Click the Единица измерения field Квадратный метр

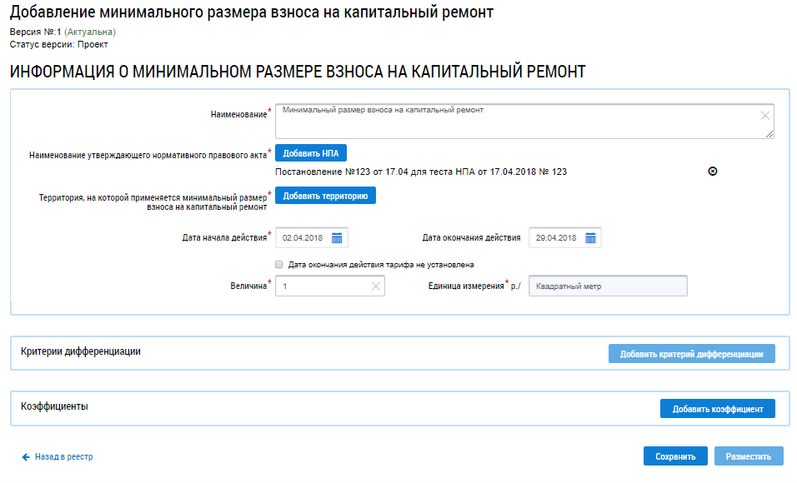[608, 286]
